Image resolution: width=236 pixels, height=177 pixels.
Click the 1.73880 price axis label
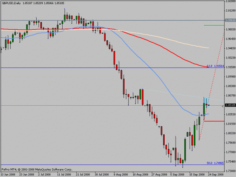[230, 171]
